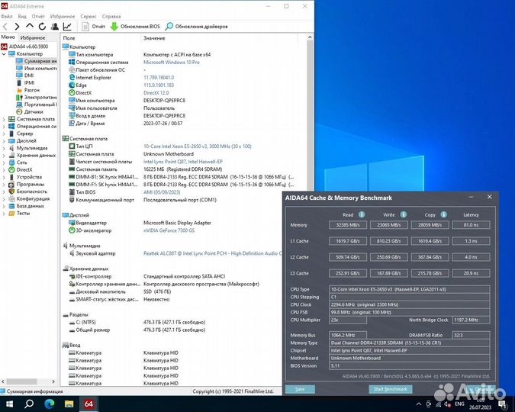Viewport: 515px width, 412px height.
Task: Go forward with the toolbar right arrow
Action: tap(17, 27)
